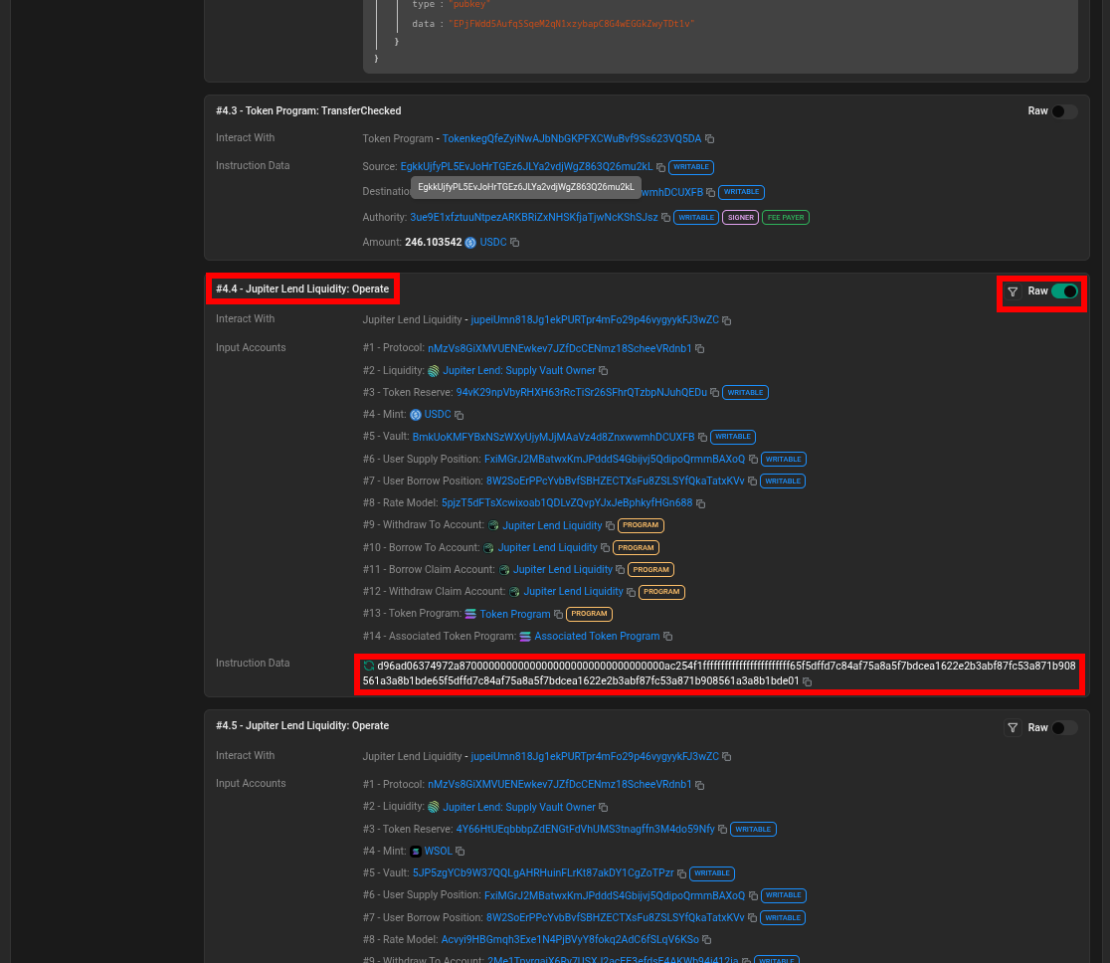Viewport: 1110px width, 963px height.
Task: Open the Authority address 3ue9E1xf link
Action: tap(534, 218)
